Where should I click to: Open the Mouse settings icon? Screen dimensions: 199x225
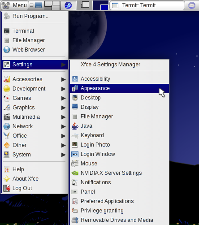click(75, 164)
